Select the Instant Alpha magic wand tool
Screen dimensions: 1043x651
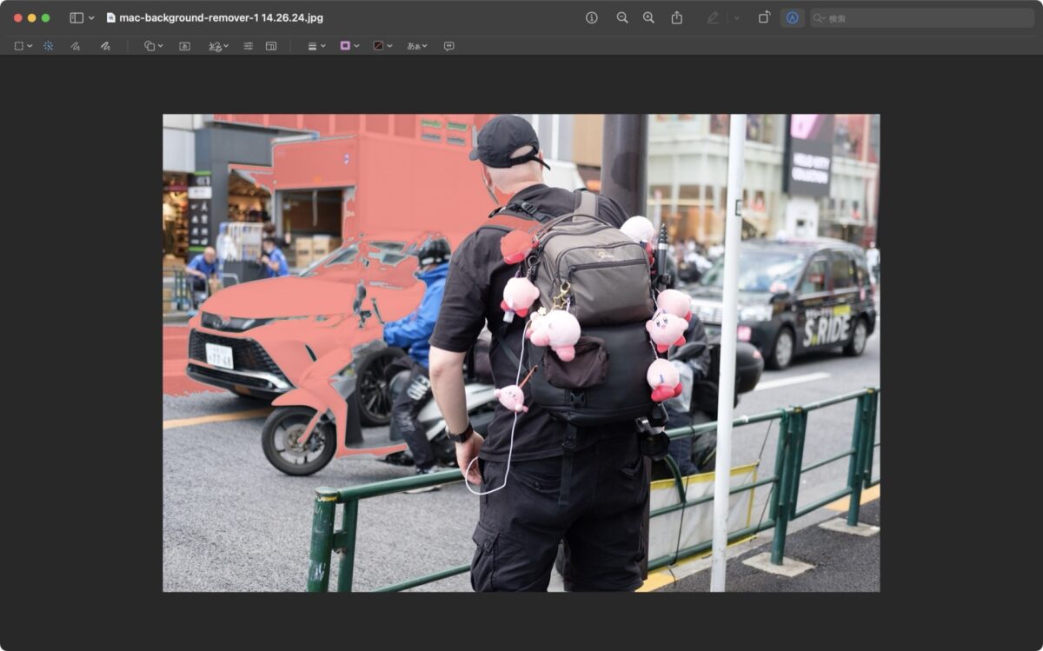tap(48, 46)
